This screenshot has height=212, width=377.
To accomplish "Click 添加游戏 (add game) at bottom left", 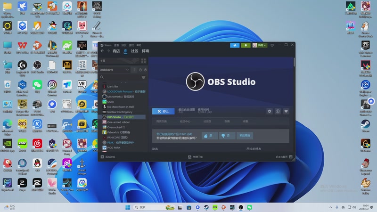I will [x=108, y=157].
